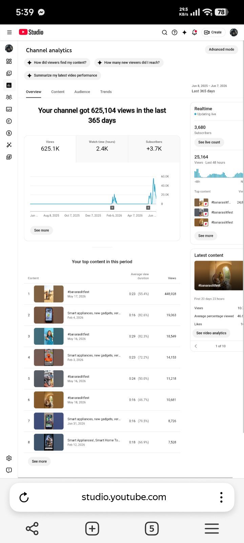
Task: Click the 25,164 views last 48 hours value
Action: pos(201,157)
